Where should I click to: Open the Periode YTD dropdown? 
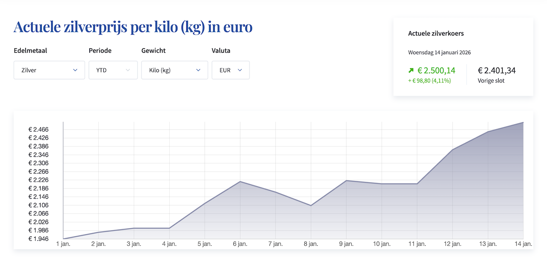pos(113,70)
